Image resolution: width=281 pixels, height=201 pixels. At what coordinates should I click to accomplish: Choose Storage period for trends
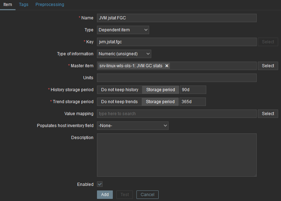tap(160, 102)
